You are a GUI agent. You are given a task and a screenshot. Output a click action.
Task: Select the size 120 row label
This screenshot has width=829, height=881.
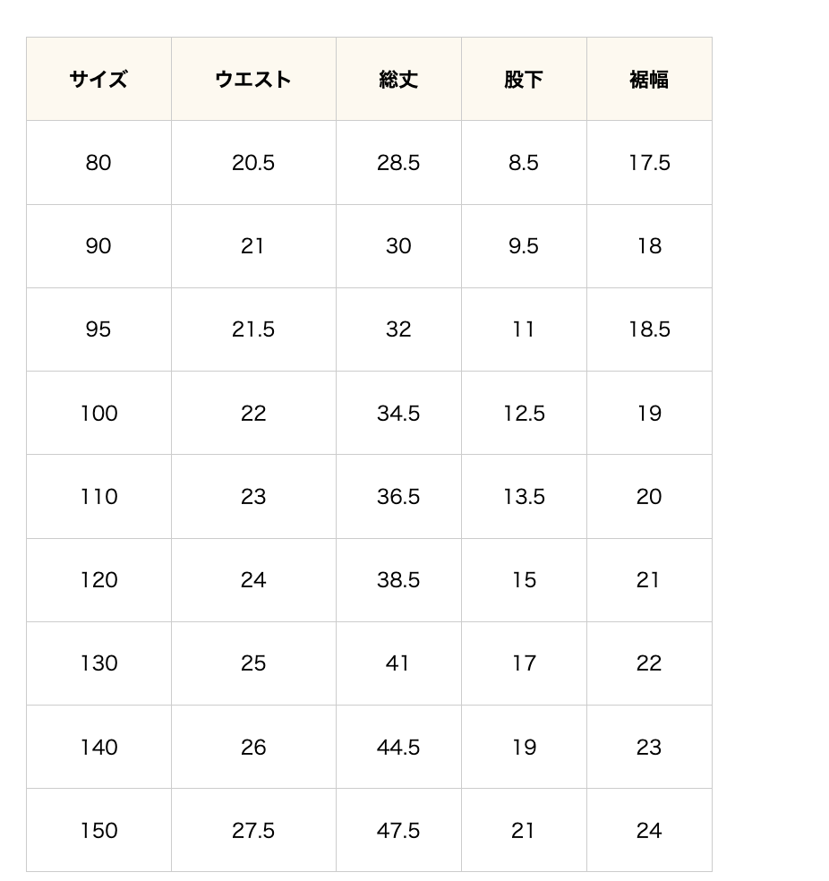[98, 580]
